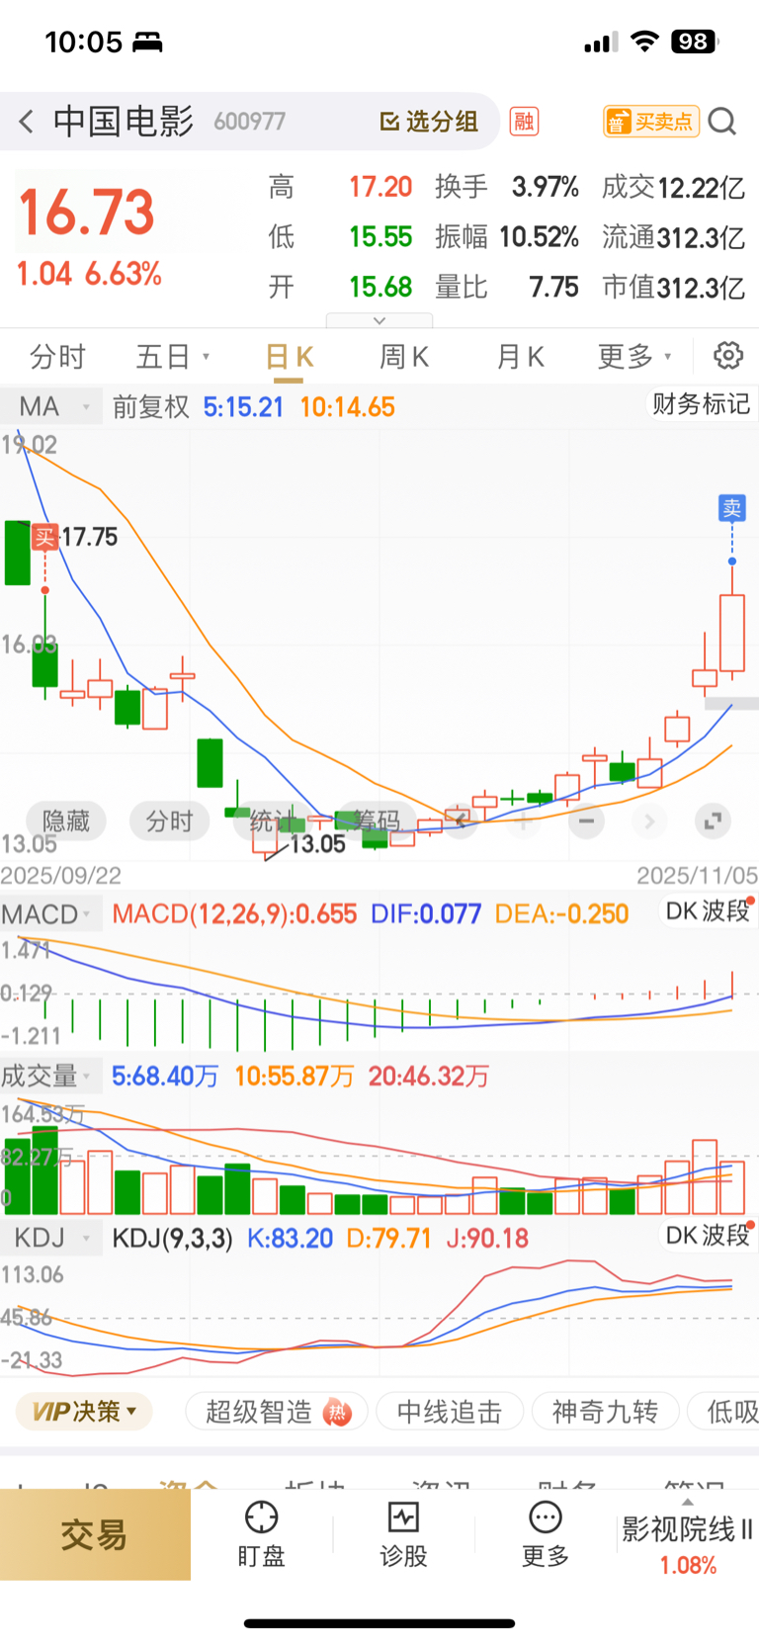Open the MA indicator dropdown
759x1644 pixels.
pos(51,406)
